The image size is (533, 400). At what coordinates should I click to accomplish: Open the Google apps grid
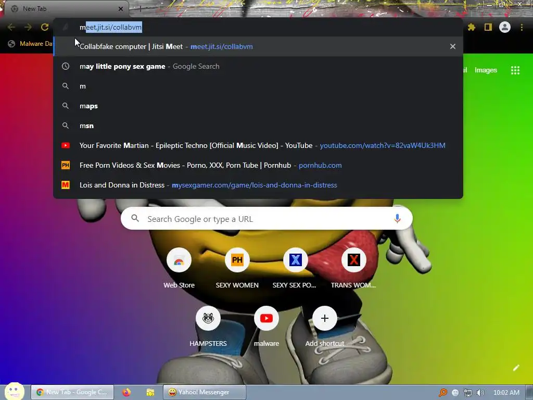pos(515,70)
